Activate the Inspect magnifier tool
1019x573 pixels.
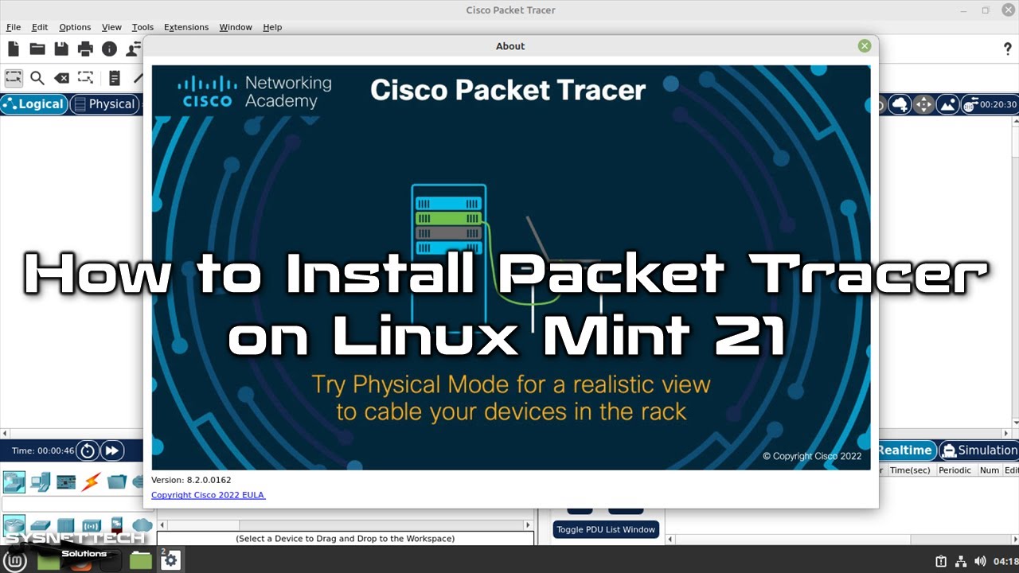[x=37, y=78]
